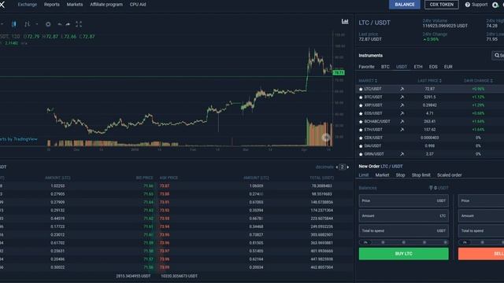
Task: Click the balance wallet icon near 0 USDT
Action: coord(431,188)
